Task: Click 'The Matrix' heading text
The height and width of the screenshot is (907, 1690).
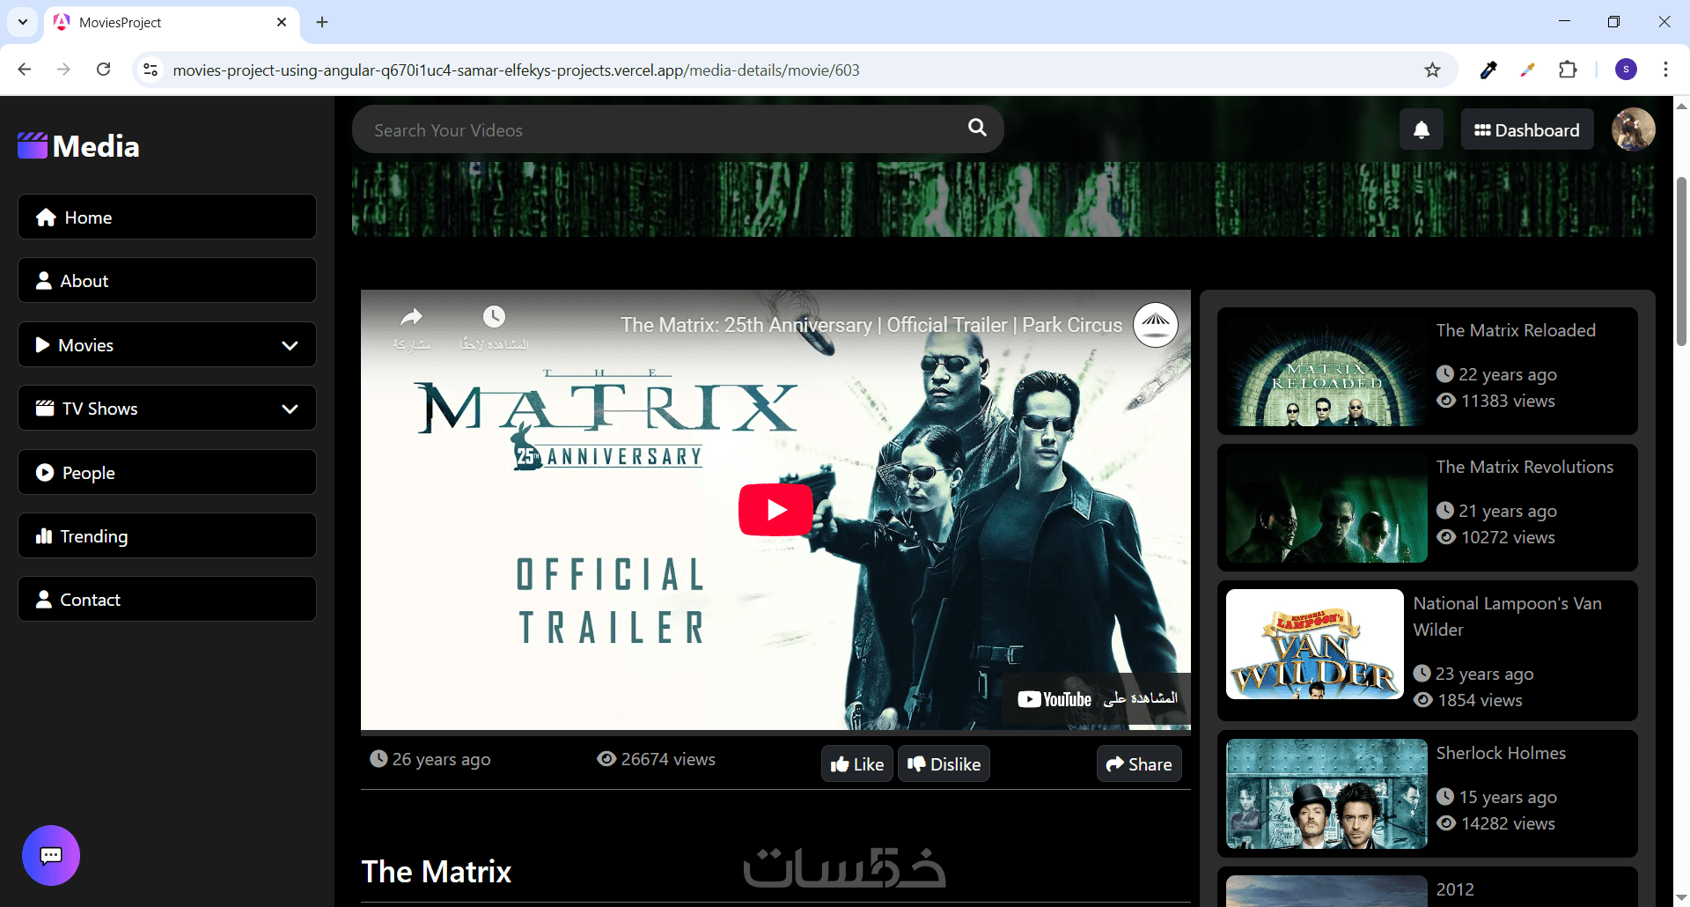Action: click(437, 871)
